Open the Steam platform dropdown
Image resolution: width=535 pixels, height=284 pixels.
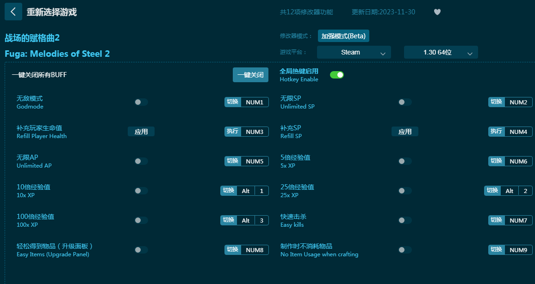354,53
